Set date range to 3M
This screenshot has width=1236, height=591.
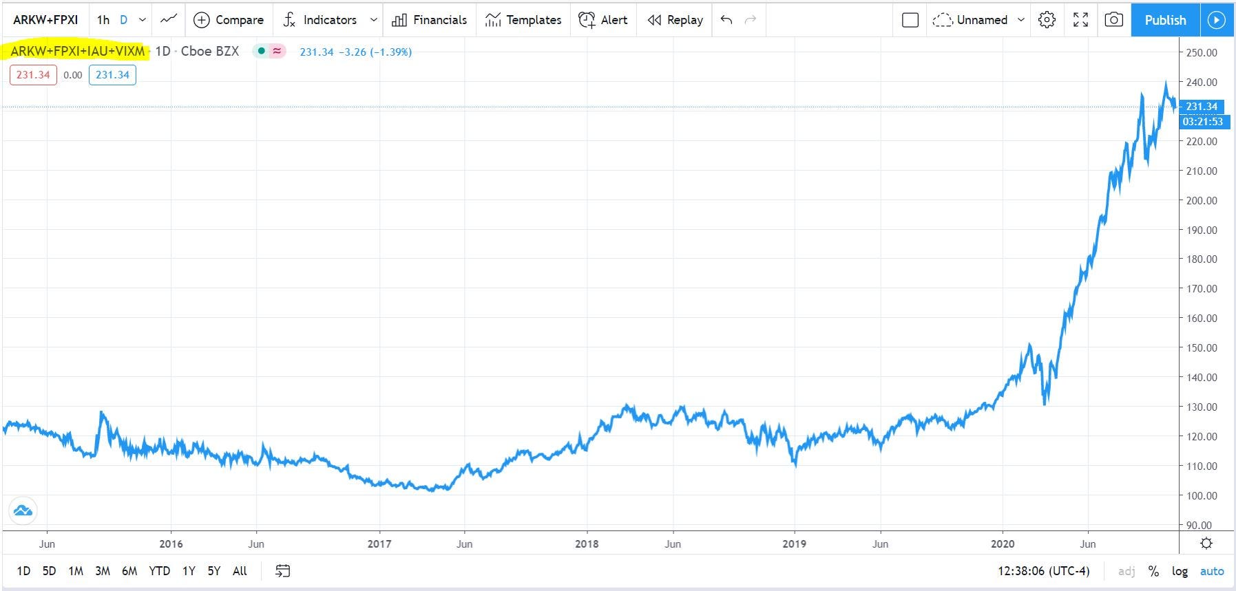103,571
